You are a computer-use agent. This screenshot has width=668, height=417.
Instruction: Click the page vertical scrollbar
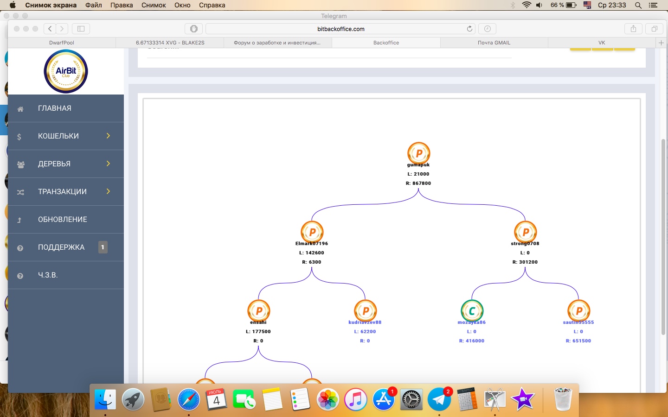coord(663,236)
